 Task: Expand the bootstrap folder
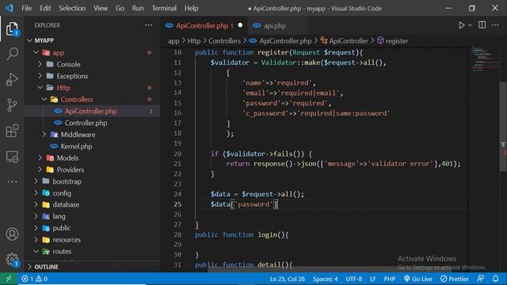pos(36,181)
